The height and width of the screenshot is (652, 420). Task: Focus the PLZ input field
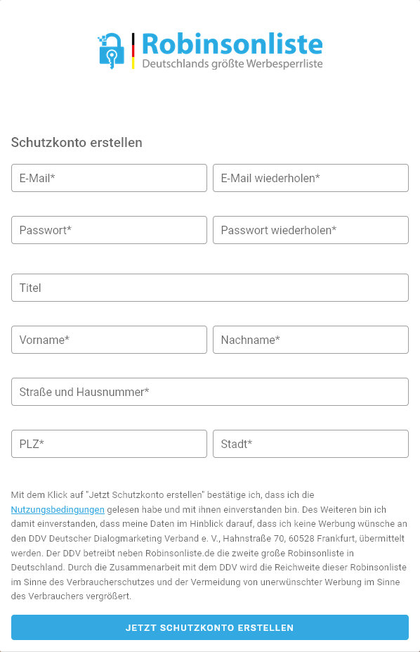click(x=109, y=444)
